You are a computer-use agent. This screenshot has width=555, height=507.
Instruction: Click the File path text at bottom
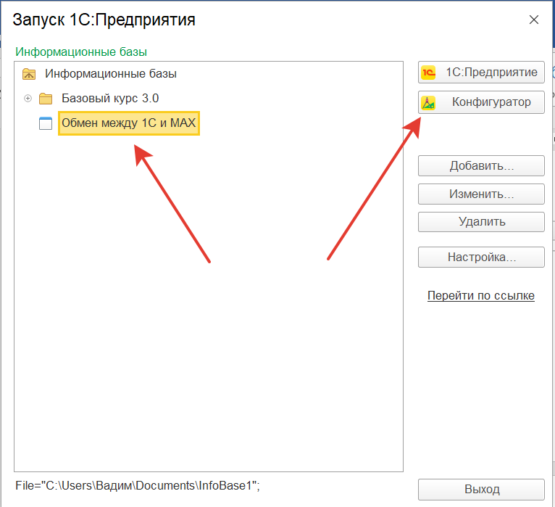click(138, 485)
